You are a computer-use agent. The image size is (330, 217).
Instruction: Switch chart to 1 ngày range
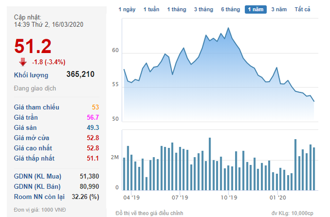coord(127,10)
